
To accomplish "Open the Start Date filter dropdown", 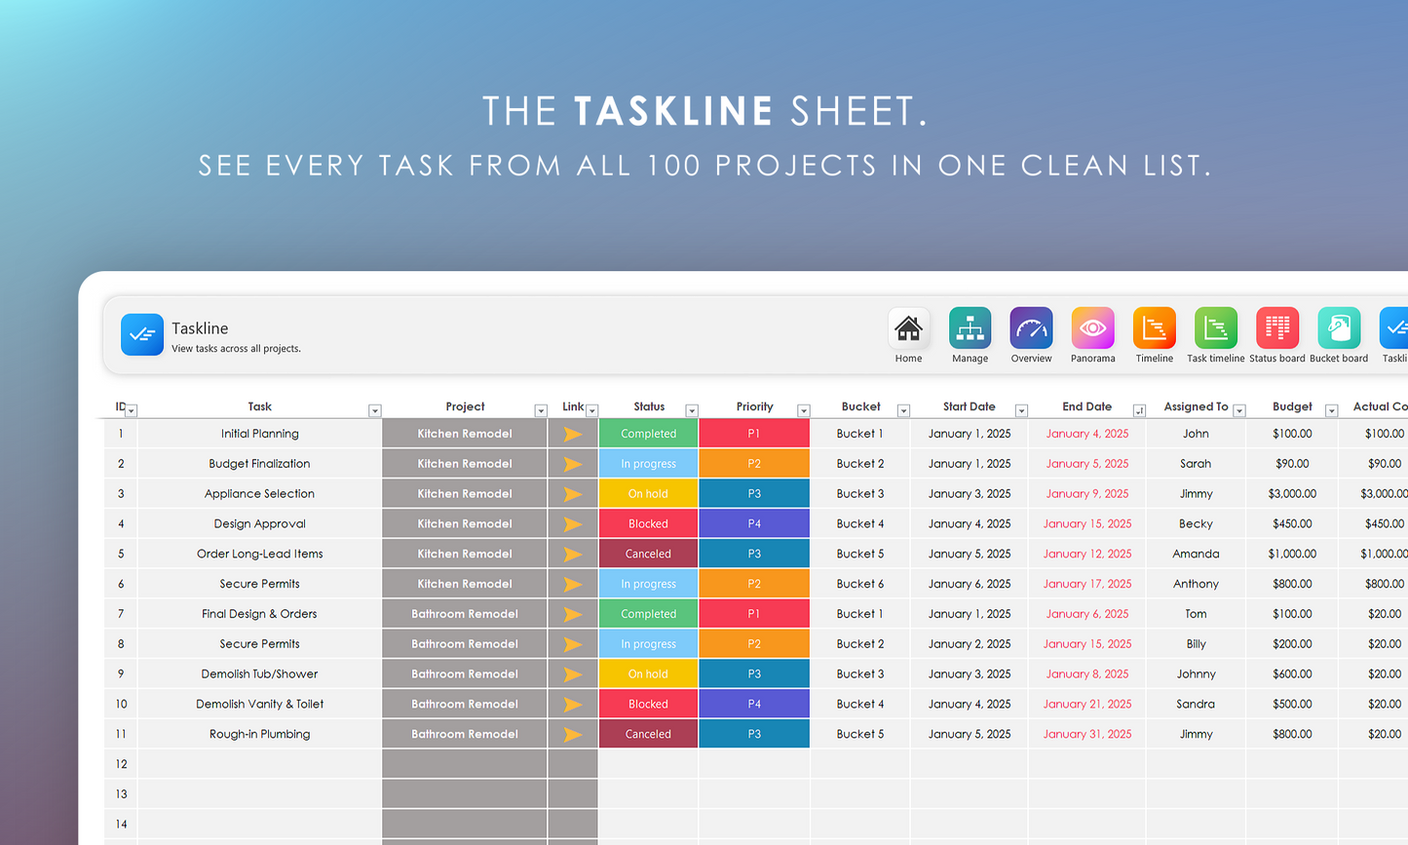I will point(1021,410).
